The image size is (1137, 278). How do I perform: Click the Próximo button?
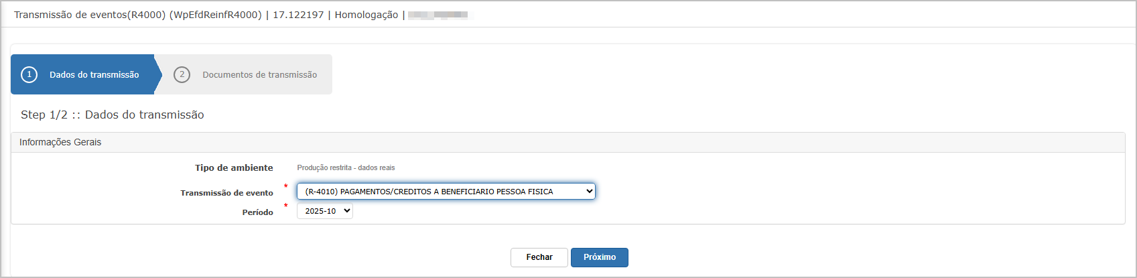(600, 257)
